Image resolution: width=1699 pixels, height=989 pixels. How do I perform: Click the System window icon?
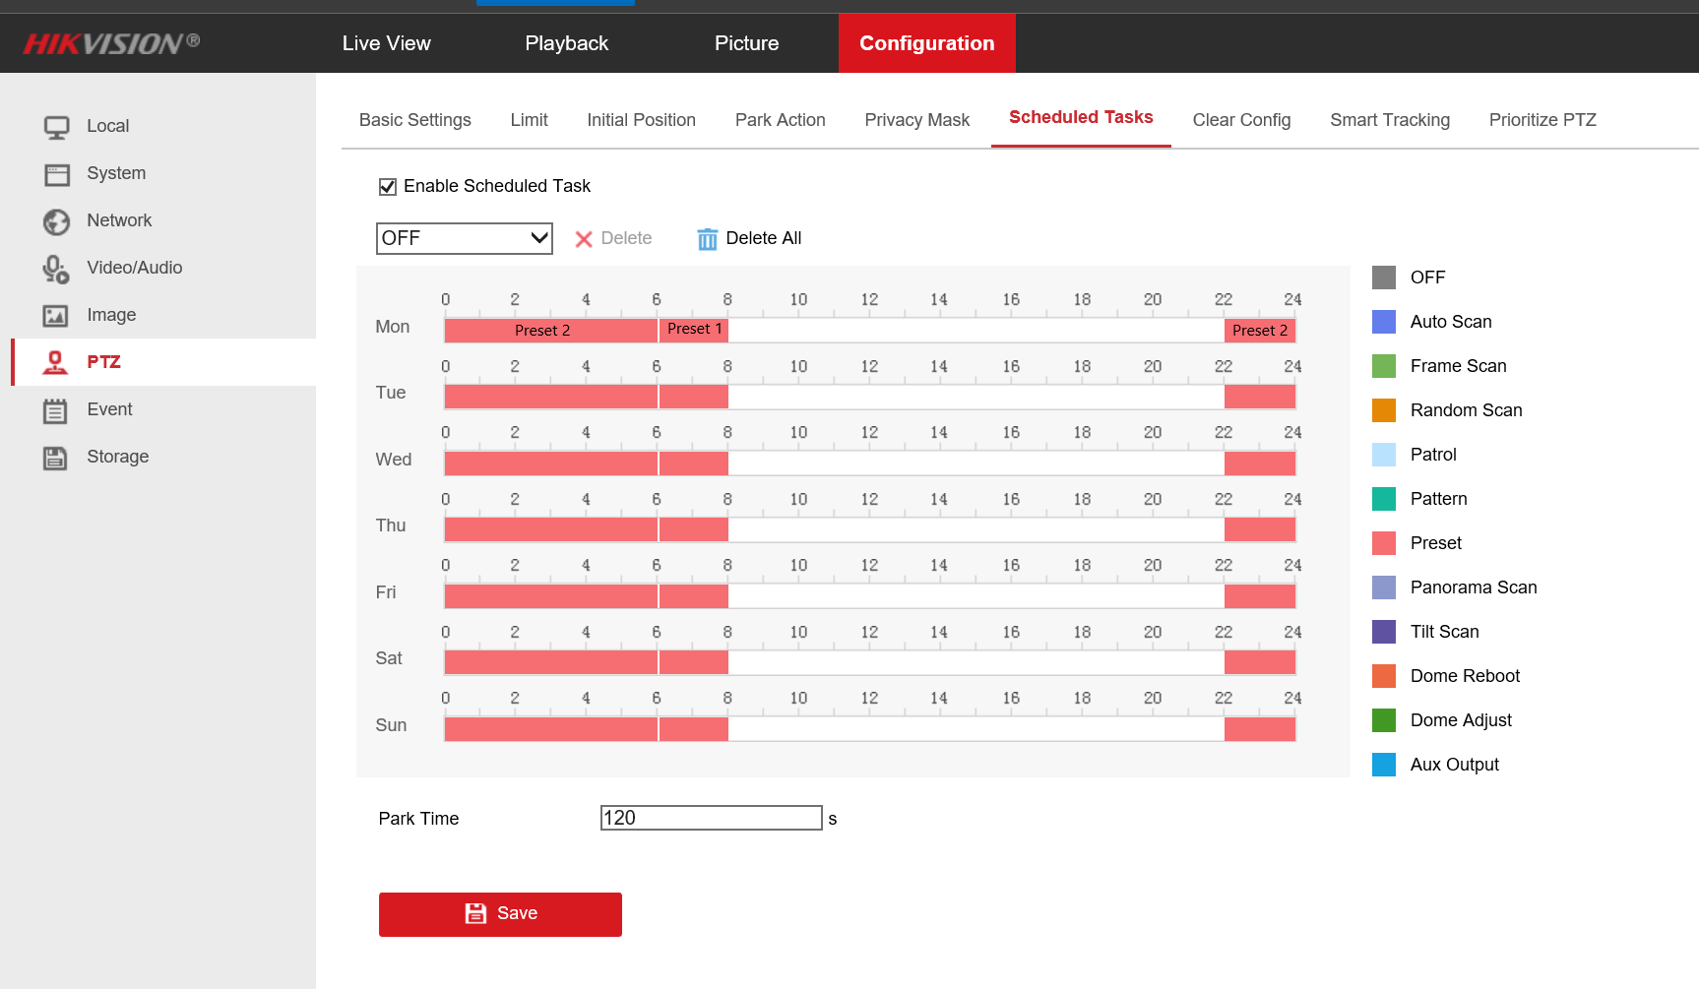[56, 174]
